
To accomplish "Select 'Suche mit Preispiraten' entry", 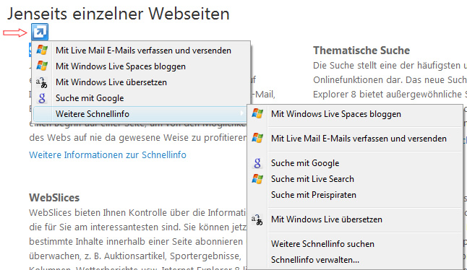I will click(356, 195).
